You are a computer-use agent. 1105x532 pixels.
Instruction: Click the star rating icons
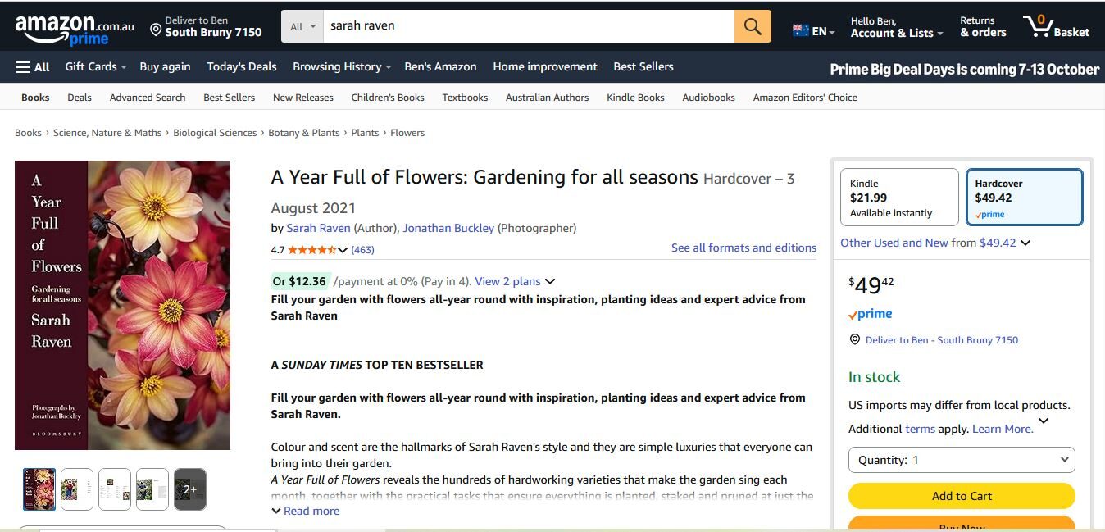(311, 250)
